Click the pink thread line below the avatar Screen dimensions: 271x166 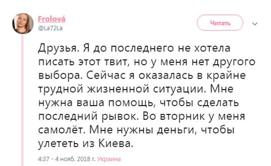(x=22, y=100)
